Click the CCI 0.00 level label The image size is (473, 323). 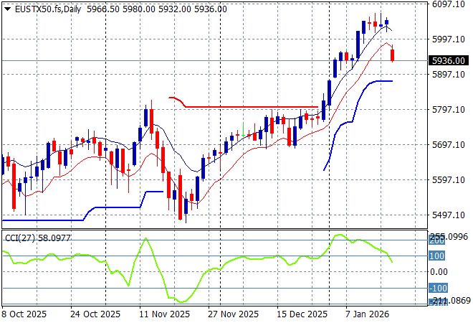439,272
